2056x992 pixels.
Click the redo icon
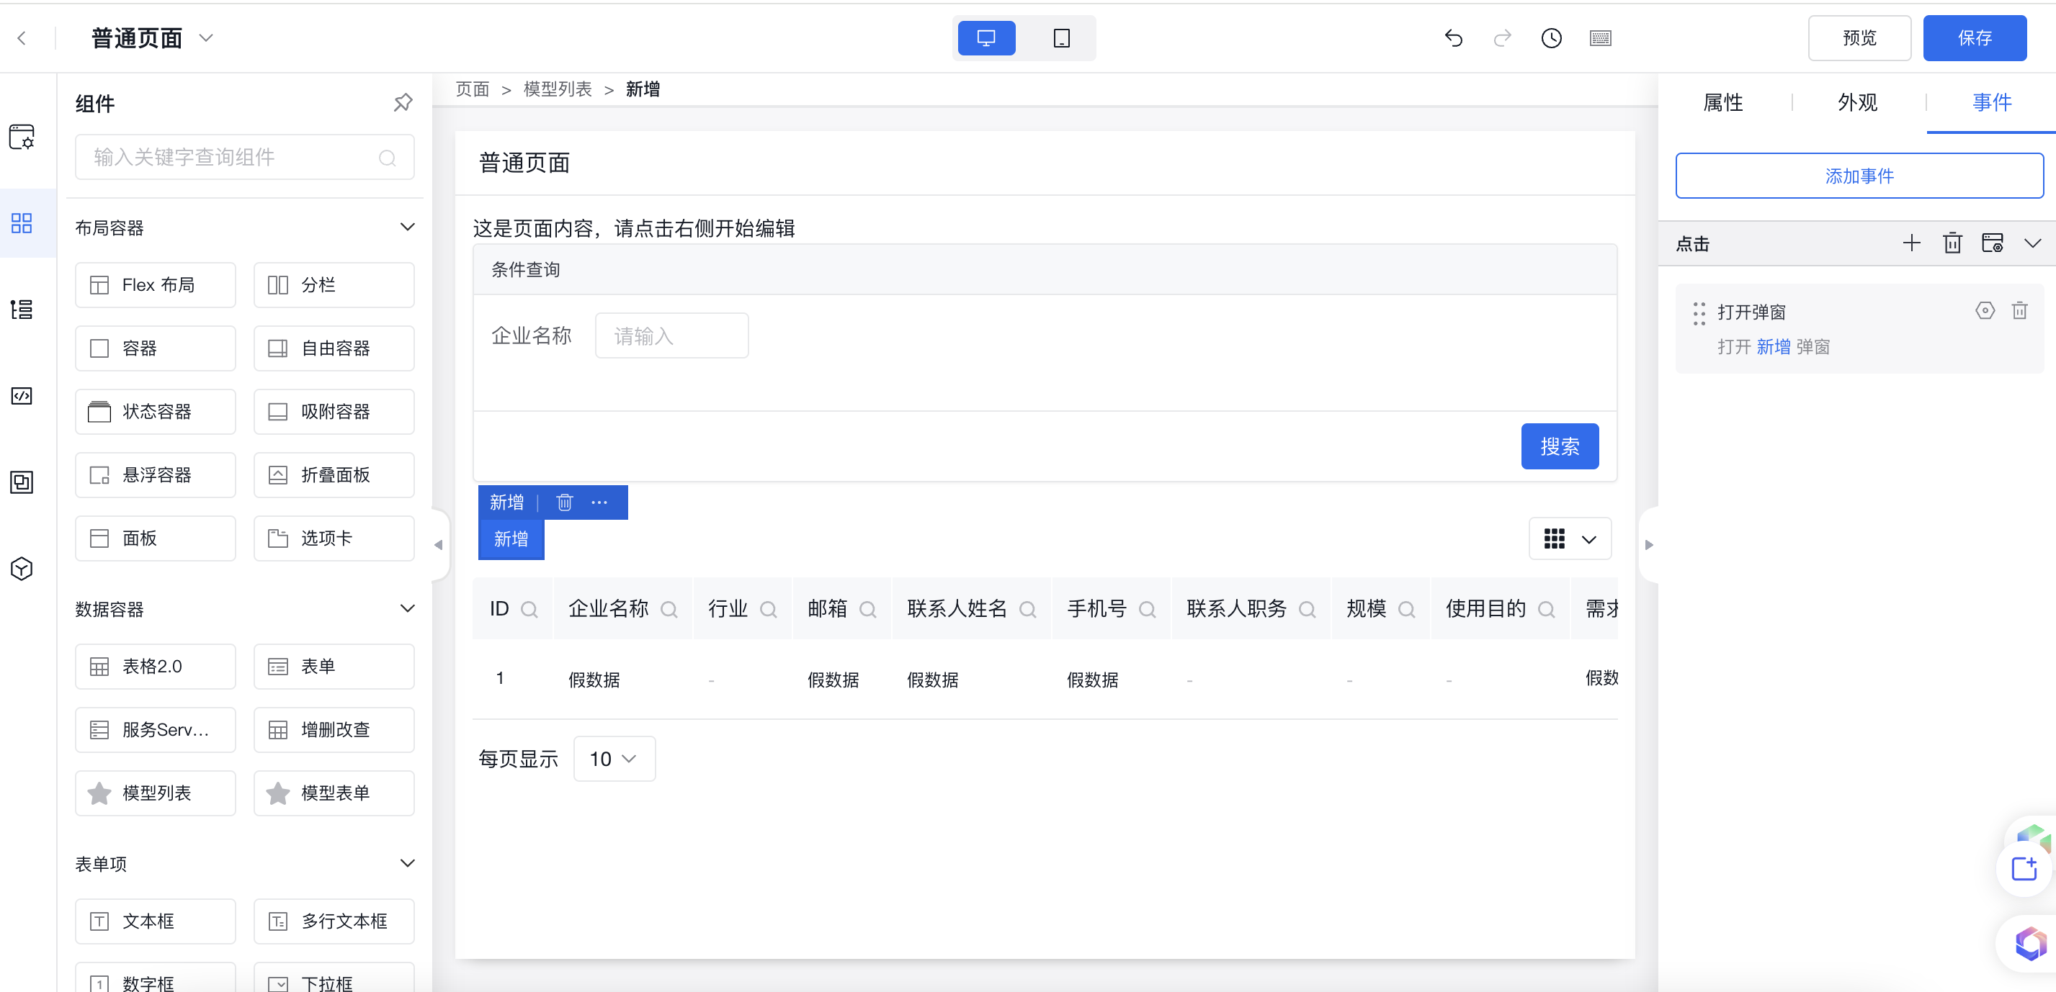[1502, 37]
